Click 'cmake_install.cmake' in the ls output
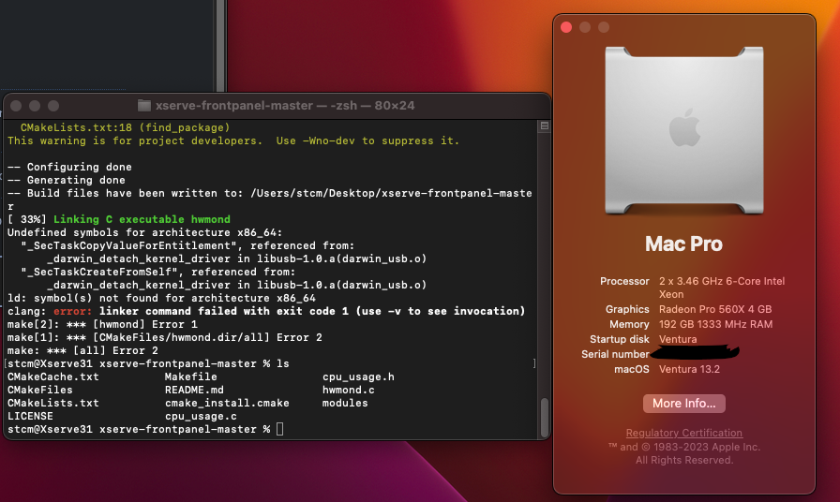Image resolution: width=840 pixels, height=502 pixels. [227, 403]
